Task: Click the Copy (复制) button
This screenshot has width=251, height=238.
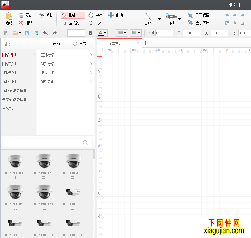Action: click(x=26, y=15)
